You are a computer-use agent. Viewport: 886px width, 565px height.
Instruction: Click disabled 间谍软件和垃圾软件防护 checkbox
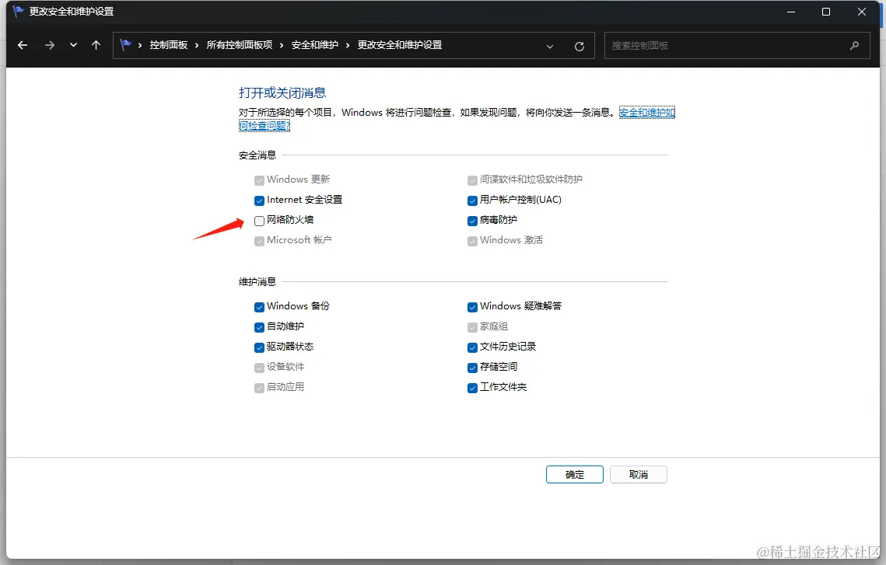click(x=472, y=180)
